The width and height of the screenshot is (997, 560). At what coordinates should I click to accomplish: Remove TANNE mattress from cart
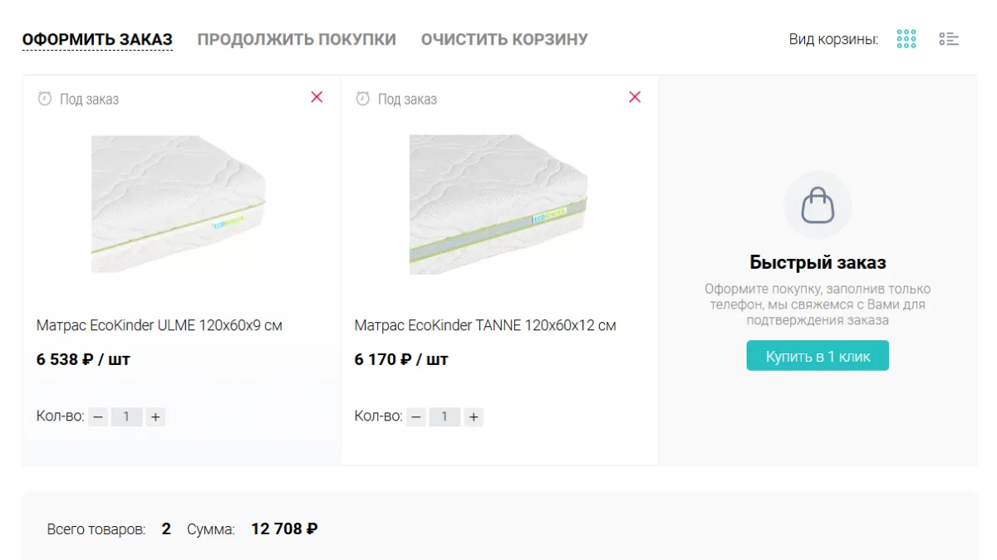635,97
